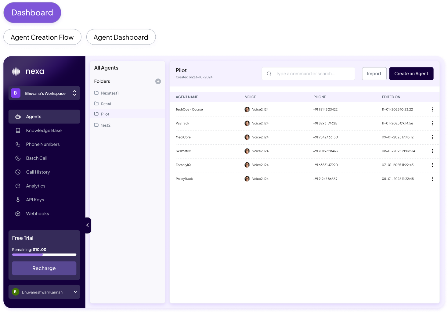Click the Dashboard pill button

(32, 13)
